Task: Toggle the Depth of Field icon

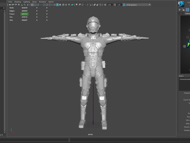Action: point(85,5)
